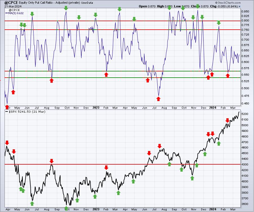Open the blue dropdown arrow beside Chg value

coord(239,6)
